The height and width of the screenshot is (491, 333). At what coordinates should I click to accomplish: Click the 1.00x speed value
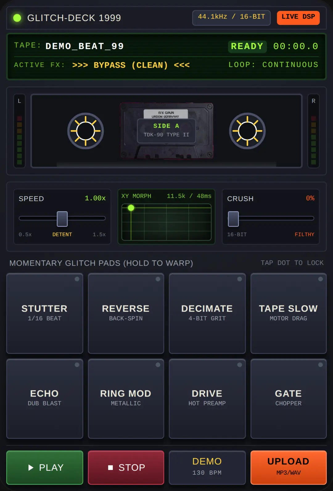click(95, 198)
